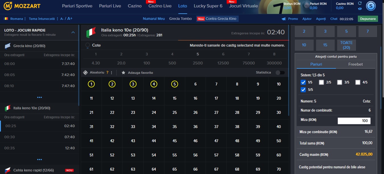Select number 44 on the keno grid
384x174 pixels.
pos(154,141)
